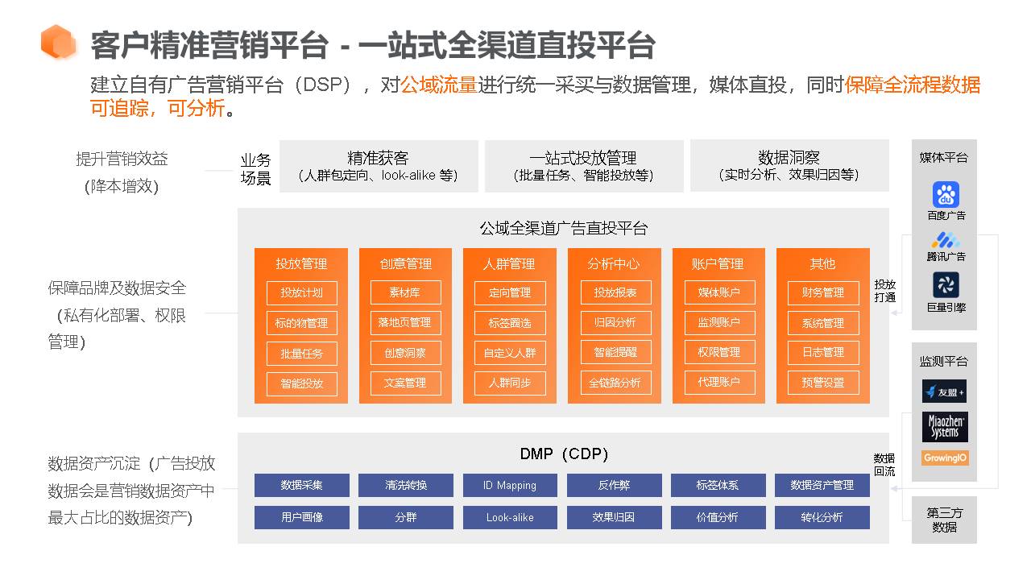Click the 人群管理 column heading

(509, 263)
